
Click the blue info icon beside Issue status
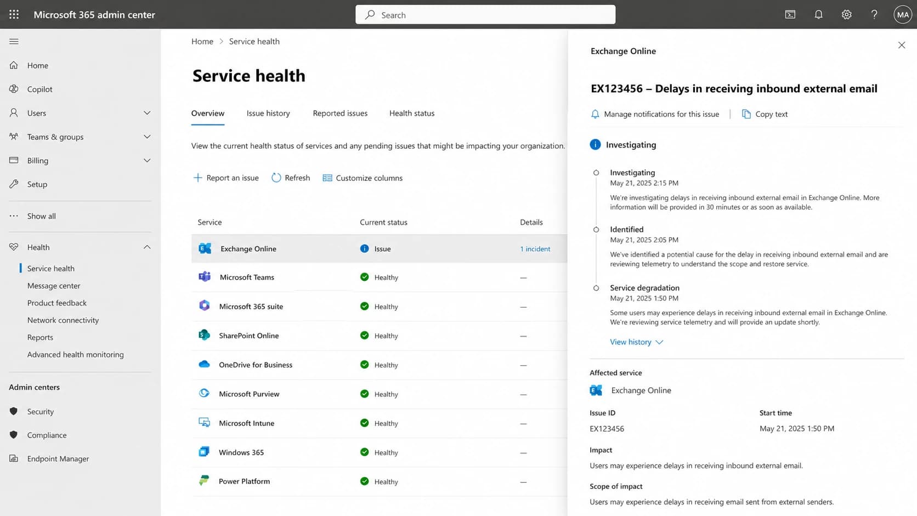pos(364,248)
